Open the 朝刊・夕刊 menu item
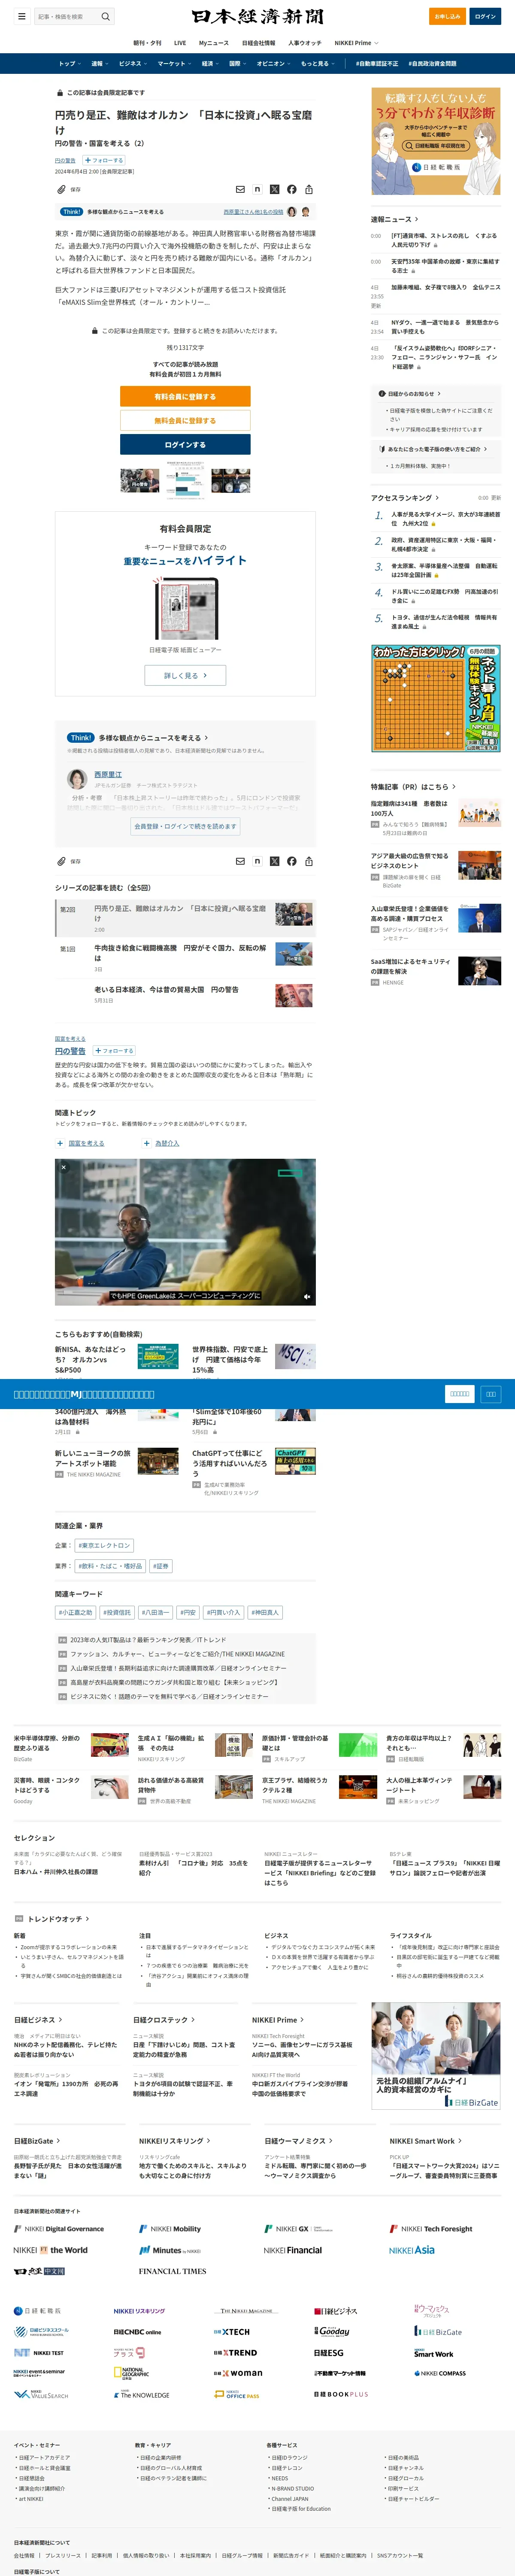Viewport: 515px width, 2576px height. [147, 43]
